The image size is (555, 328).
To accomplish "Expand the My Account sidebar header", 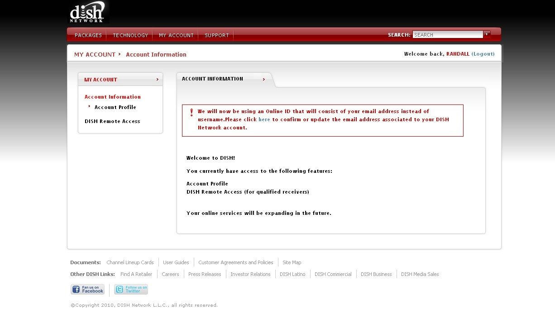I will [120, 79].
